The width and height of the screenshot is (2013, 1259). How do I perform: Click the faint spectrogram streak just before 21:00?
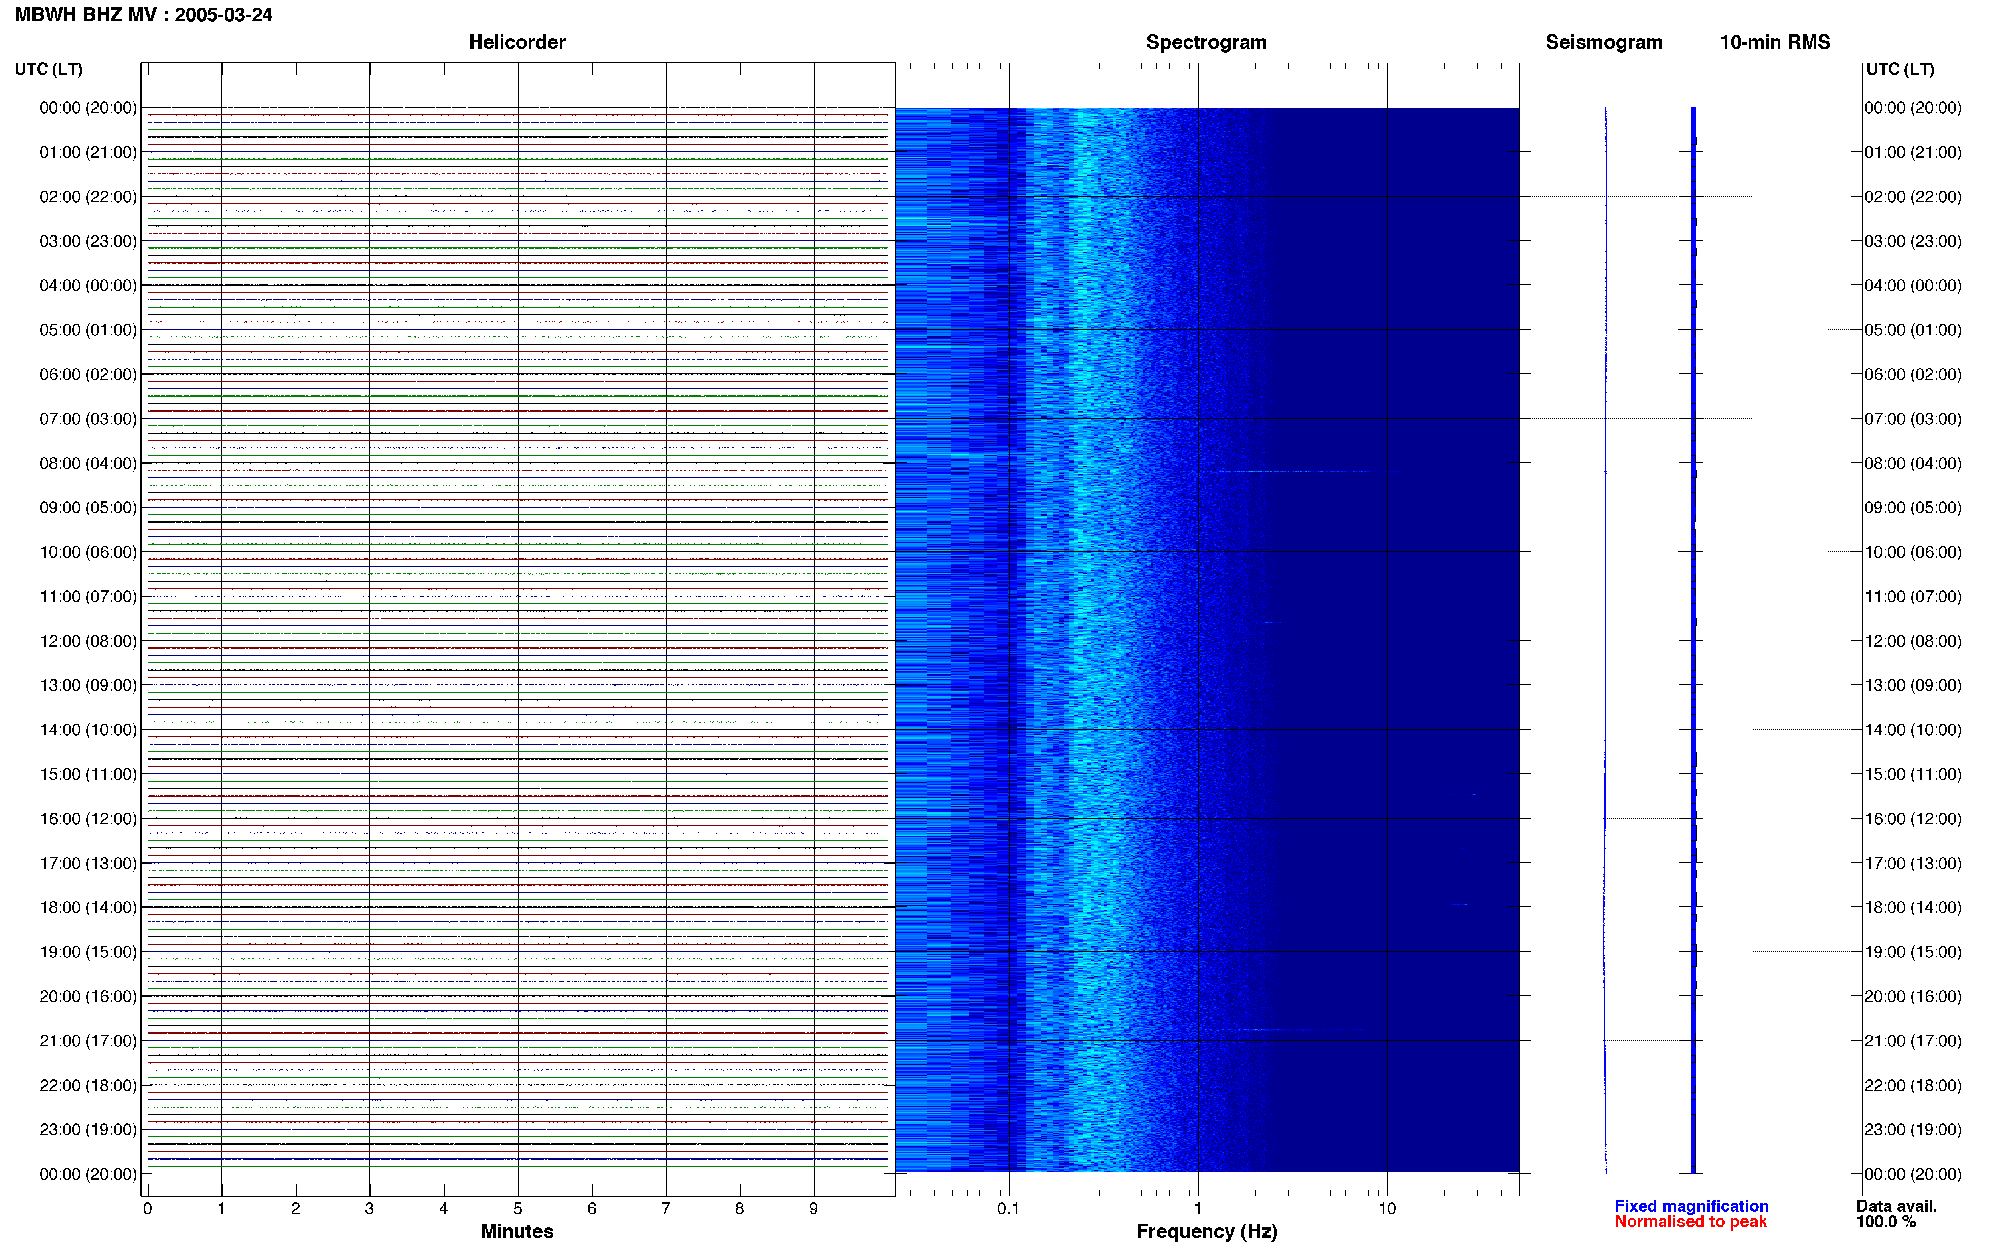[x=1295, y=1030]
